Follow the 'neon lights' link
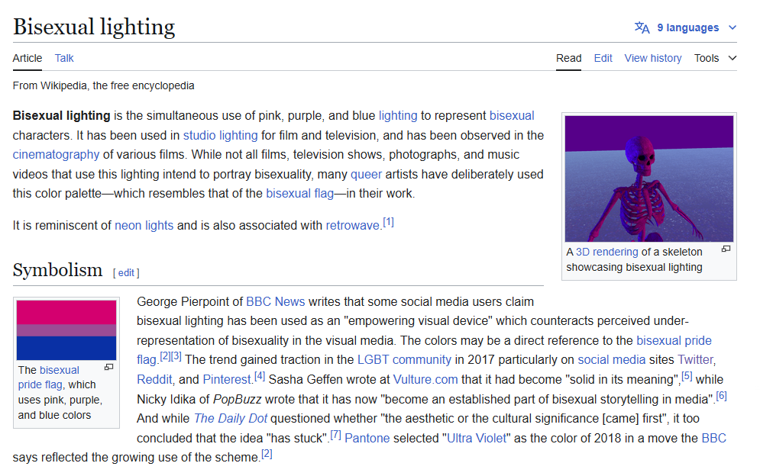 (144, 226)
